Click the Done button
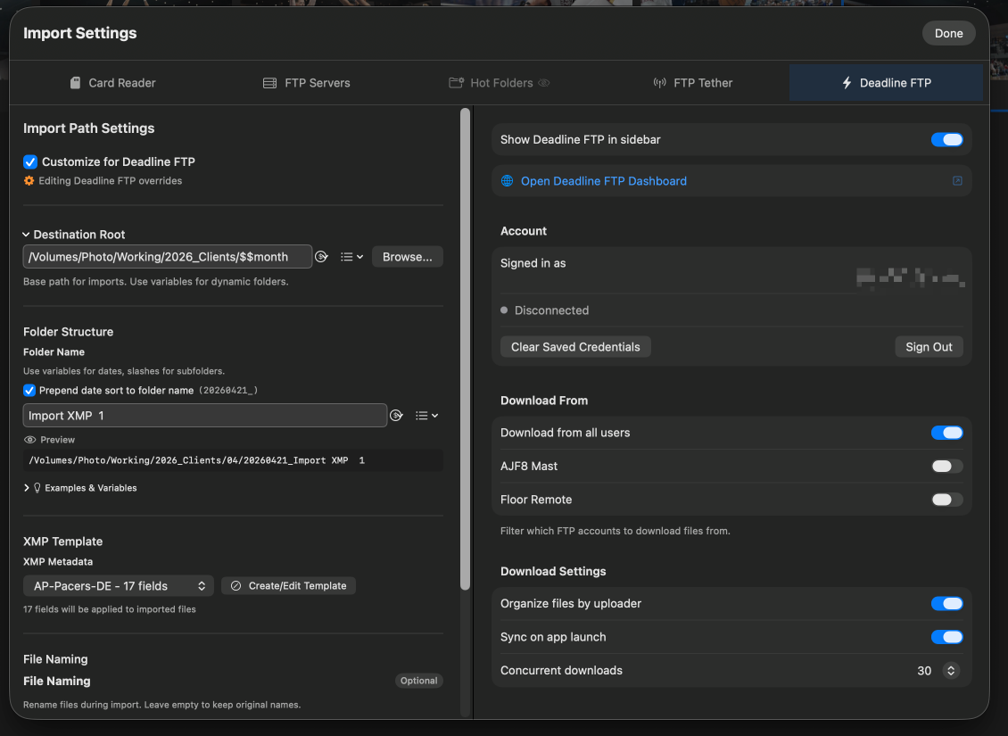The width and height of the screenshot is (1008, 736). click(x=949, y=33)
